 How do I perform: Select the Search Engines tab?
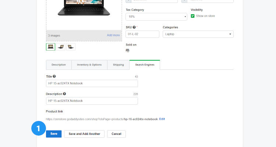(145, 65)
